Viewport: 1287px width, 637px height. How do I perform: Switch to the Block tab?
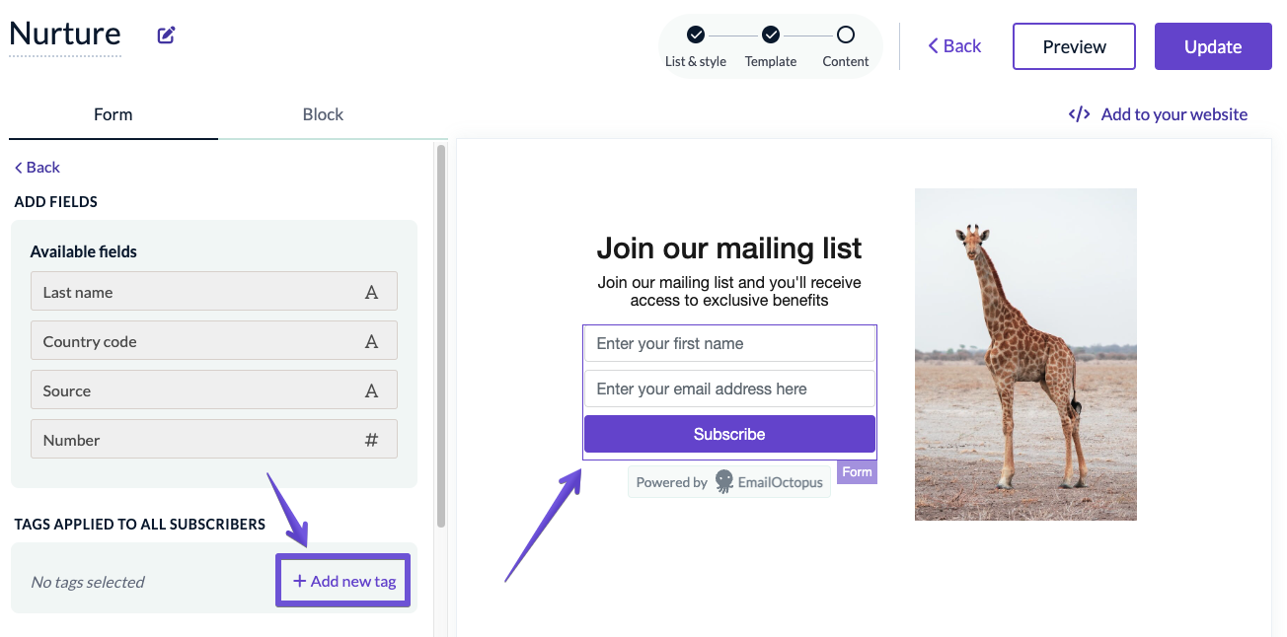click(x=323, y=114)
